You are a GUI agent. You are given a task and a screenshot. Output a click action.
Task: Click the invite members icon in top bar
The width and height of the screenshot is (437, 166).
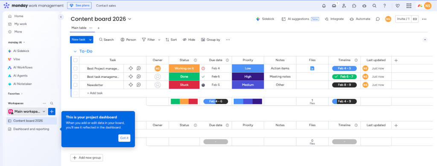344,6
